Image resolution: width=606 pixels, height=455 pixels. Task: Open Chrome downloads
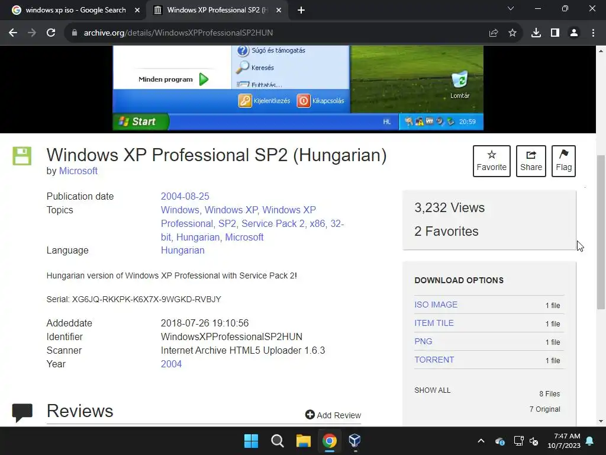(536, 33)
